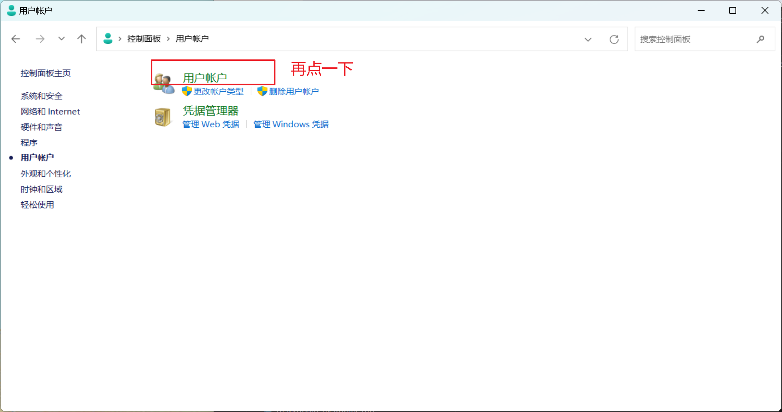The width and height of the screenshot is (782, 412).
Task: Open 管理 Web 凭据 link
Action: coord(211,124)
